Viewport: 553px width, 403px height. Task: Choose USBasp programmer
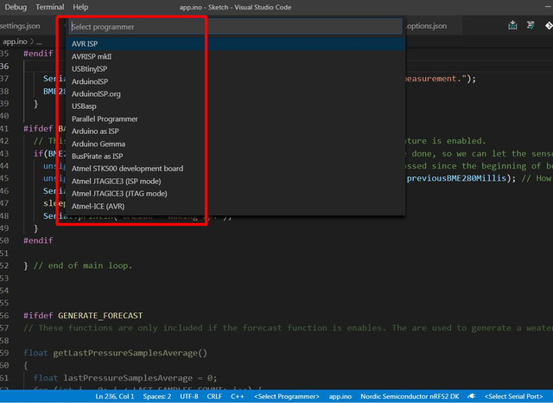pos(235,106)
